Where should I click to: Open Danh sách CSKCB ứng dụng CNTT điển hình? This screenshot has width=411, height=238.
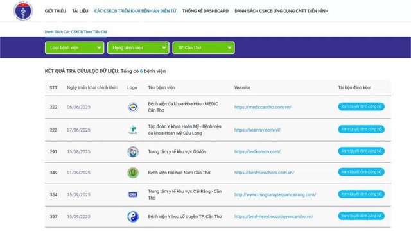click(281, 11)
